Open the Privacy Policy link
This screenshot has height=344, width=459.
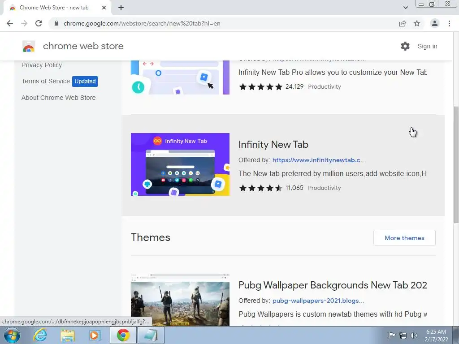coord(42,65)
